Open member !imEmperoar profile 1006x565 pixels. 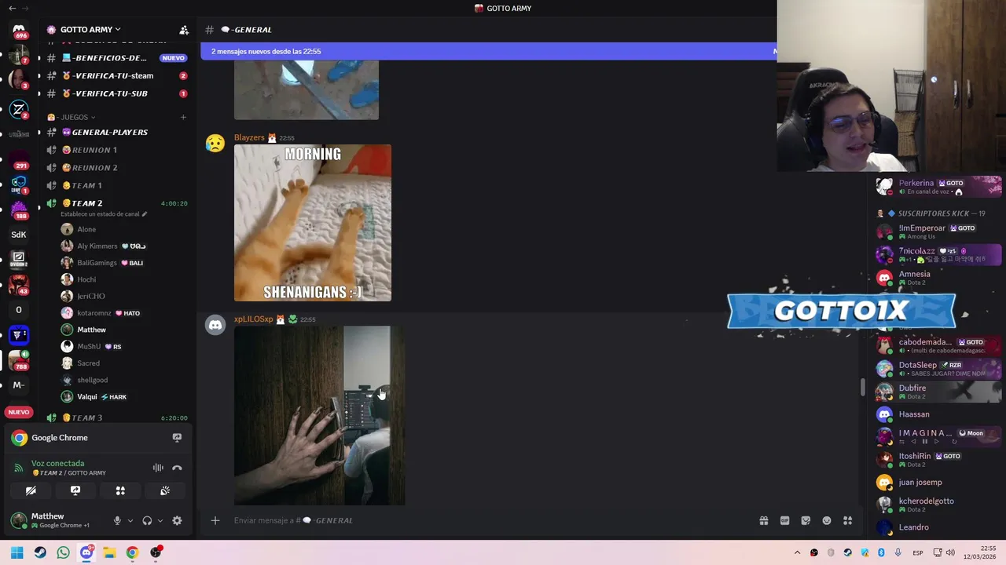[939, 231]
